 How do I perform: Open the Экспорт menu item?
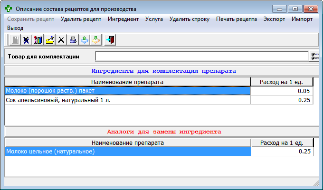coord(274,19)
